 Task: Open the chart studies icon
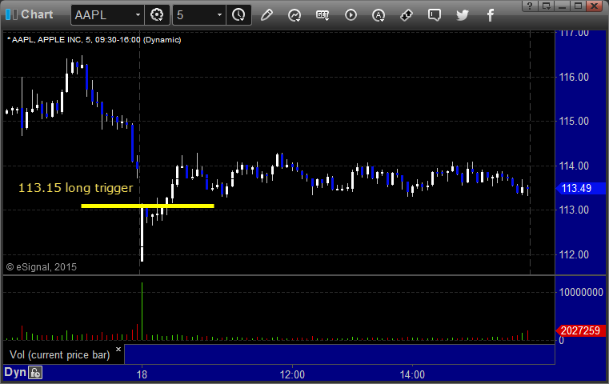(x=294, y=15)
